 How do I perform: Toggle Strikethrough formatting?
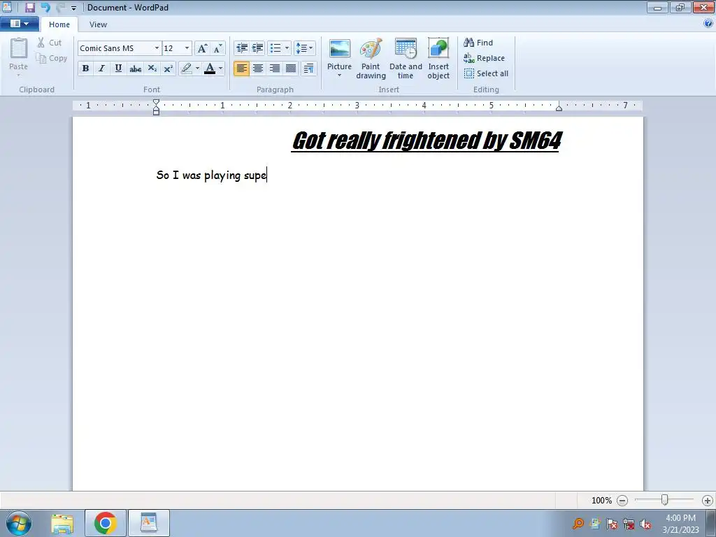[x=135, y=69]
